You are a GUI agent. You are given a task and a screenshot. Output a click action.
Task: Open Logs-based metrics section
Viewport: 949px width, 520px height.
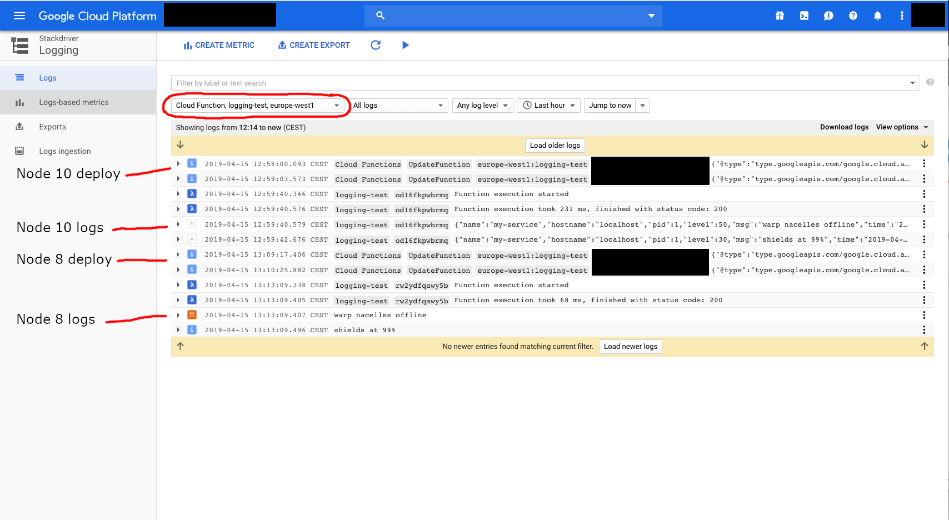click(x=78, y=102)
